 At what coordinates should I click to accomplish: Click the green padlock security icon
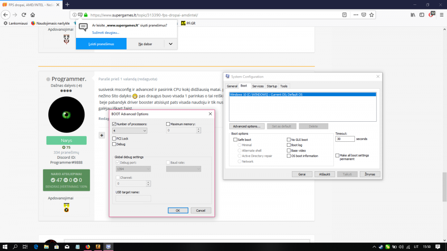point(86,15)
